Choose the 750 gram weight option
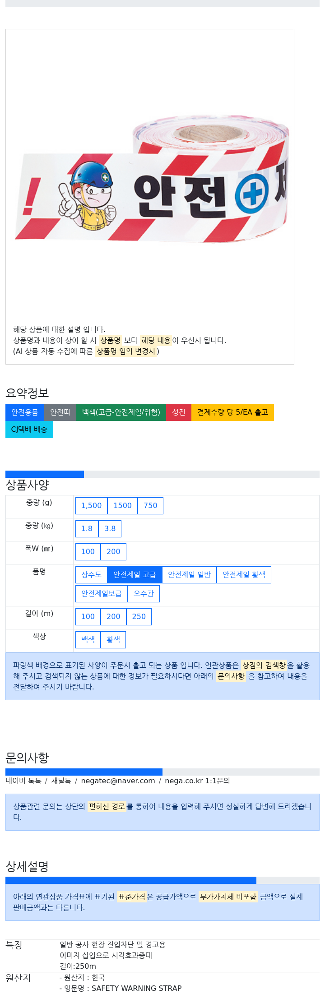 (x=150, y=506)
